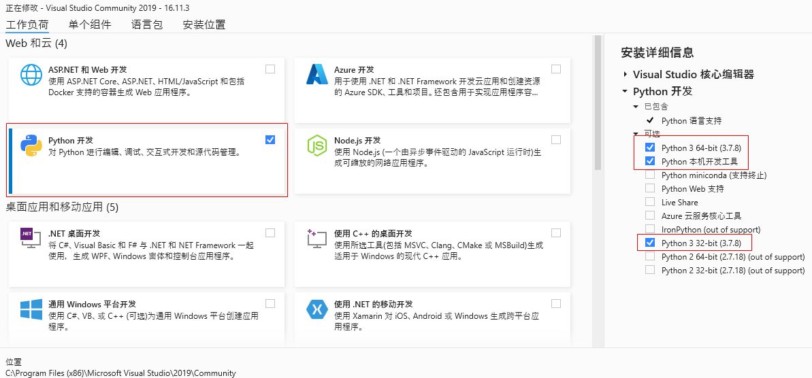Image resolution: width=812 pixels, height=378 pixels.
Task: Select the Python workload snake icon
Action: pos(31,145)
